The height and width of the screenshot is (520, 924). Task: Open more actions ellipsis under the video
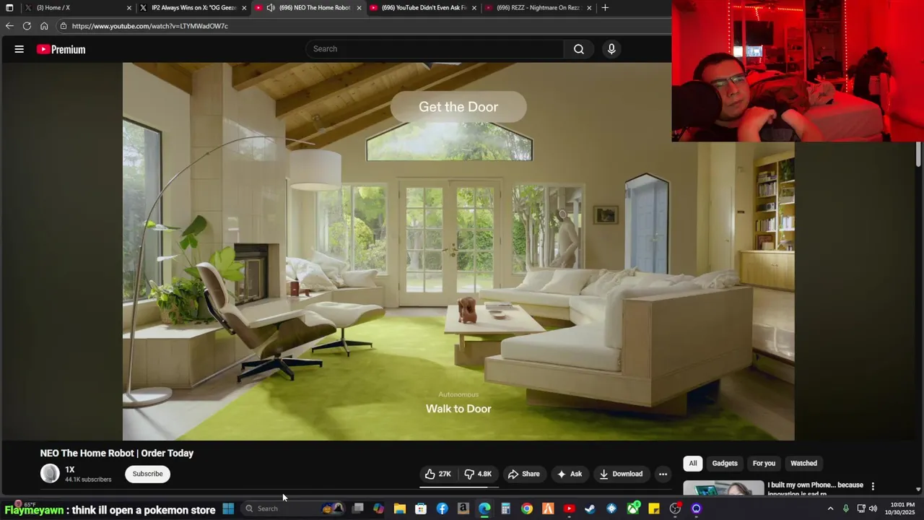click(x=663, y=474)
